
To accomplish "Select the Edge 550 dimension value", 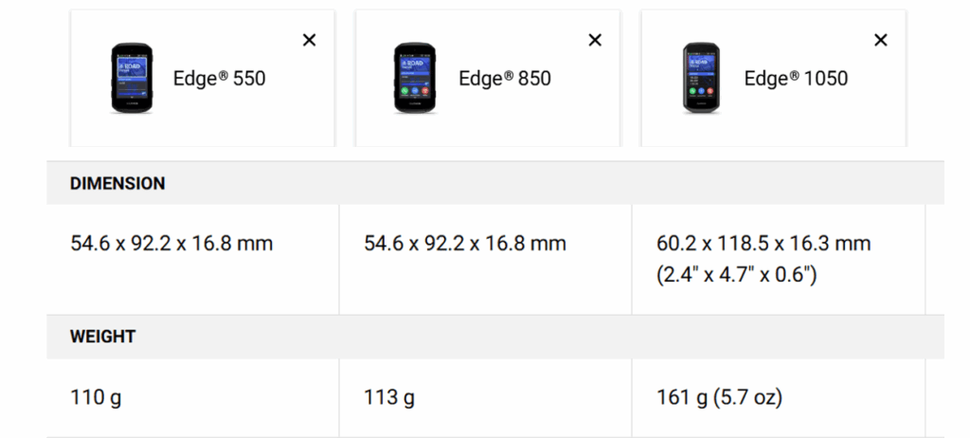I will (171, 244).
